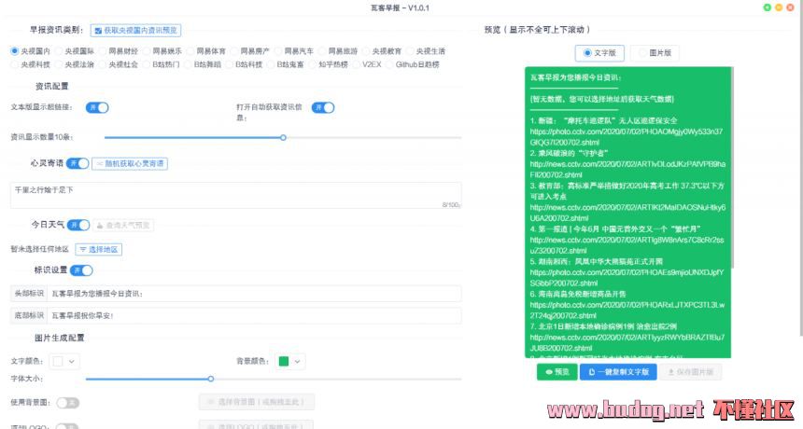Click the green window zoom button
The image size is (803, 429).
pyautogui.click(x=768, y=7)
